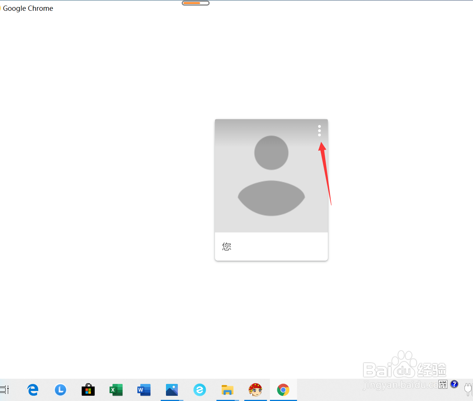Open Microsoft Store from the taskbar
The width and height of the screenshot is (473, 401).
pos(88,390)
